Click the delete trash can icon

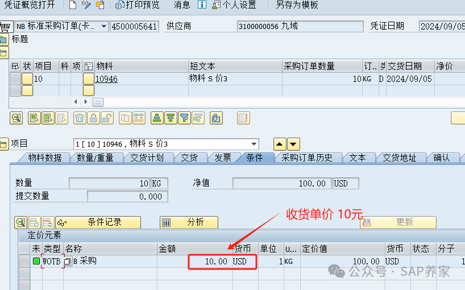pos(80,118)
